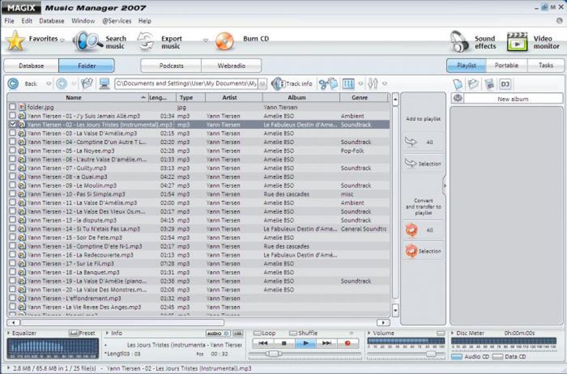Click open playlist folder icon
567x374 pixels.
[473, 84]
